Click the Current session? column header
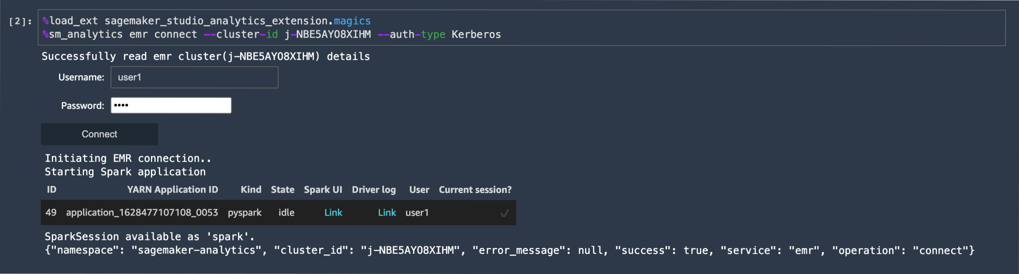Viewport: 1019px width, 274px height. click(475, 189)
